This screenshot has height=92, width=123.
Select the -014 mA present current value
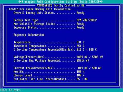[82, 68]
